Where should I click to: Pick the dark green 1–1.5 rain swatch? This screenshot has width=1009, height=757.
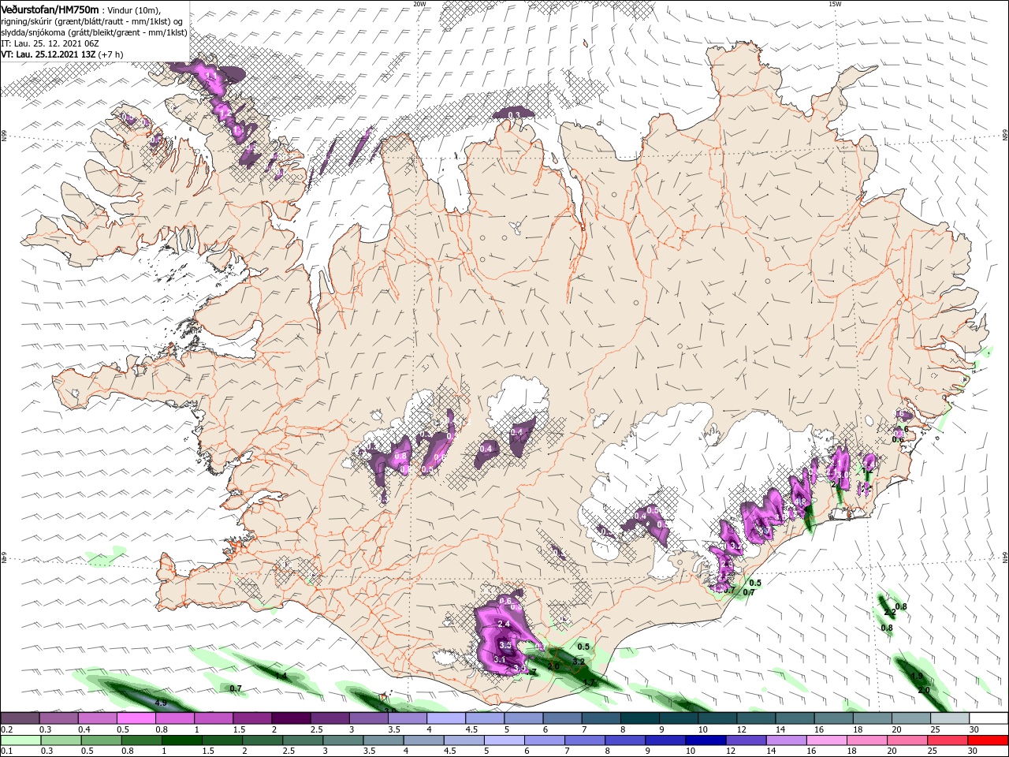[x=183, y=740]
